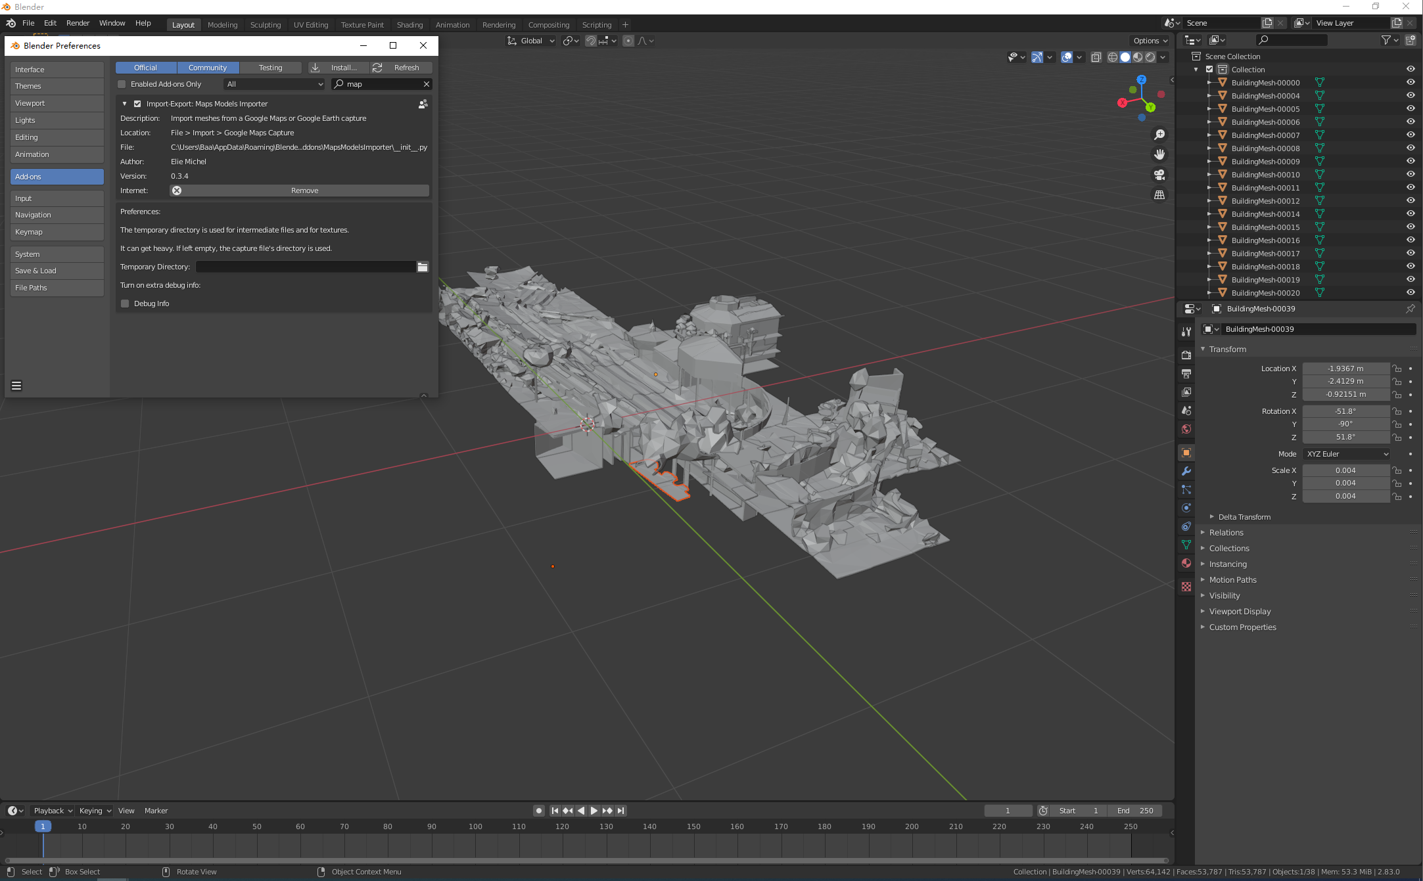Click the pan view hand icon
Viewport: 1423px width, 881px height.
point(1159,154)
